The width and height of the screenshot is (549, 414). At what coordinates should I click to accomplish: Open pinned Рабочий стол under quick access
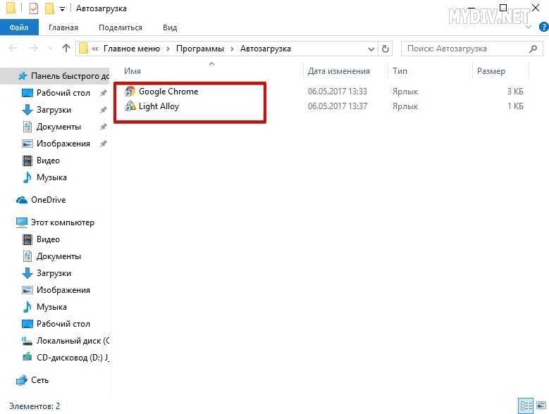tap(63, 93)
